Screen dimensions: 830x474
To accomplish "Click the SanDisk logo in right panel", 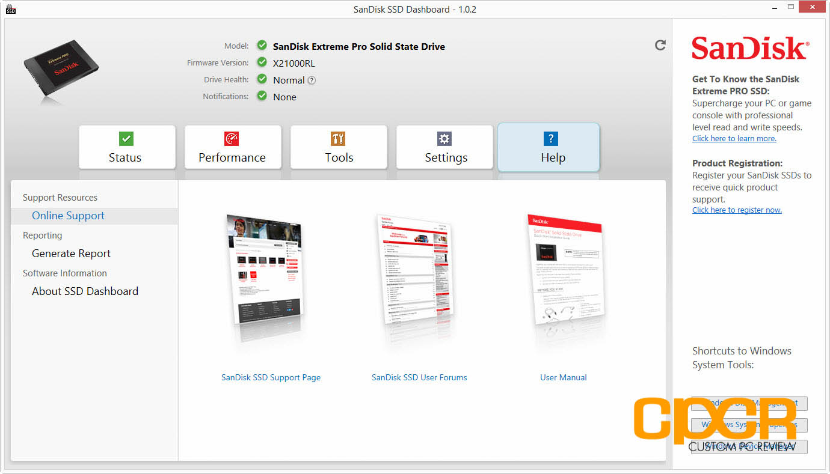I will coord(751,48).
